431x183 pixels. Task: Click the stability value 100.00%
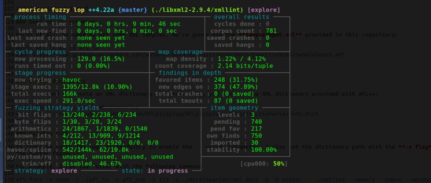pyautogui.click(x=264, y=150)
